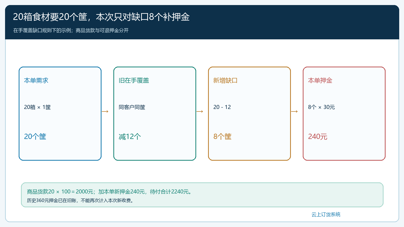
Task: Click the "本单押金" card heading
Action: pyautogui.click(x=320, y=80)
